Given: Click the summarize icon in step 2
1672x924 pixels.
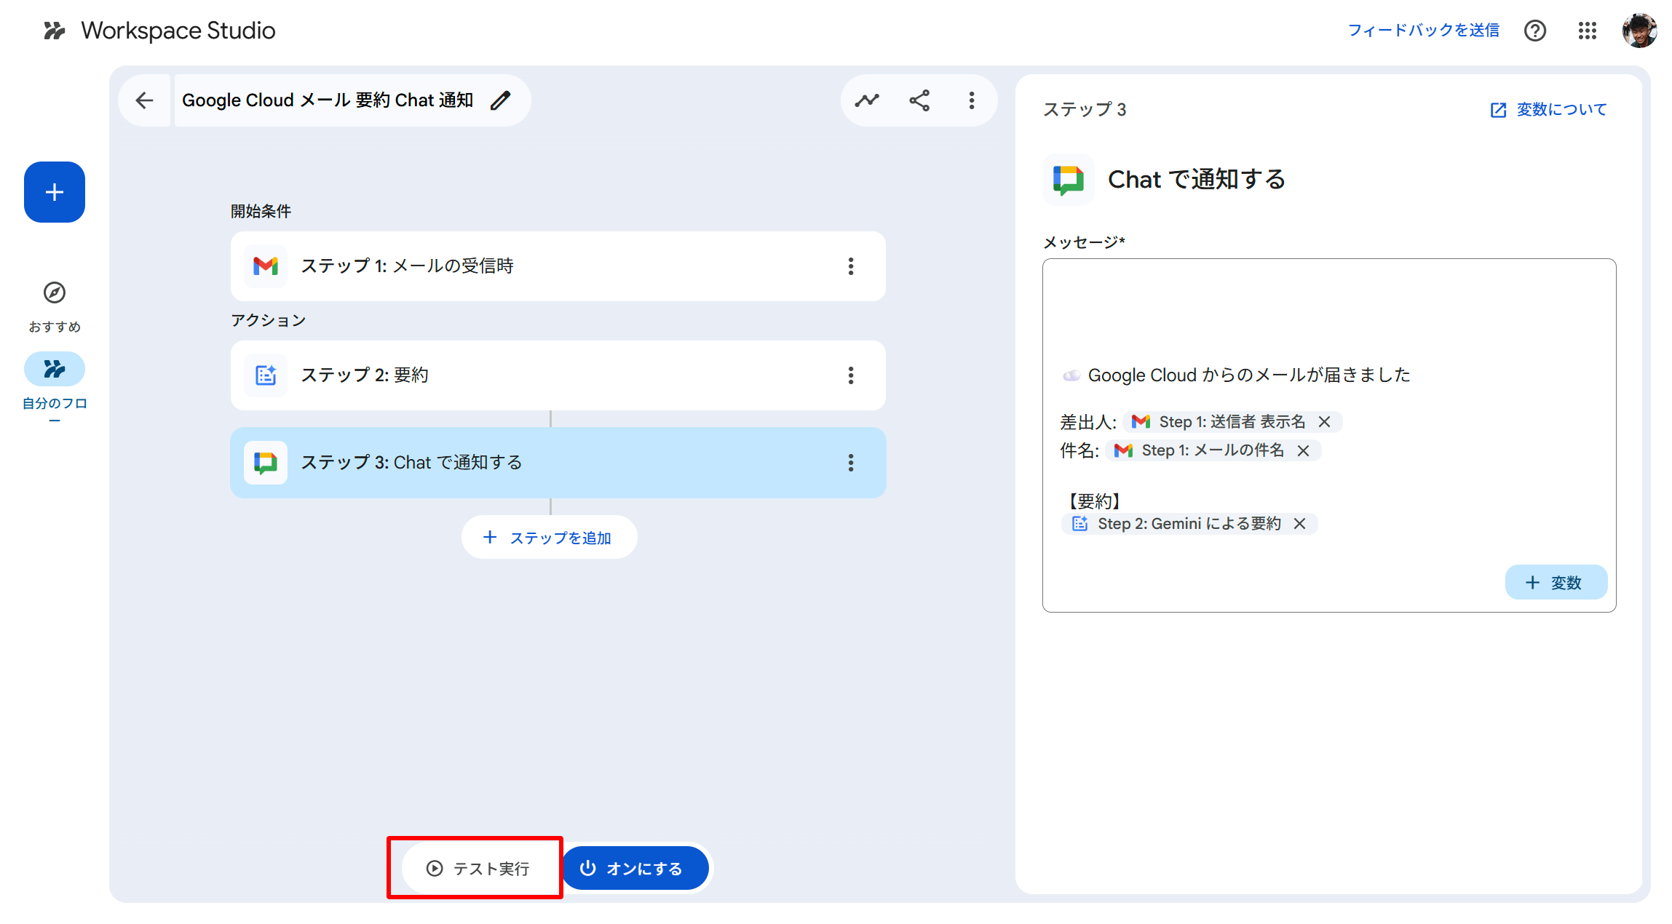Looking at the screenshot, I should (266, 375).
